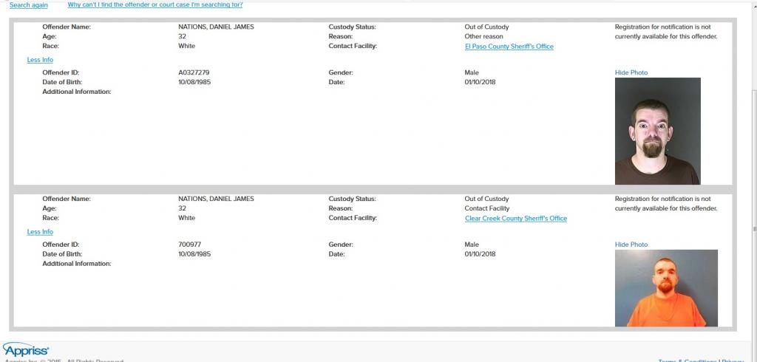Click the second record's registration notification notice

pyautogui.click(x=665, y=204)
